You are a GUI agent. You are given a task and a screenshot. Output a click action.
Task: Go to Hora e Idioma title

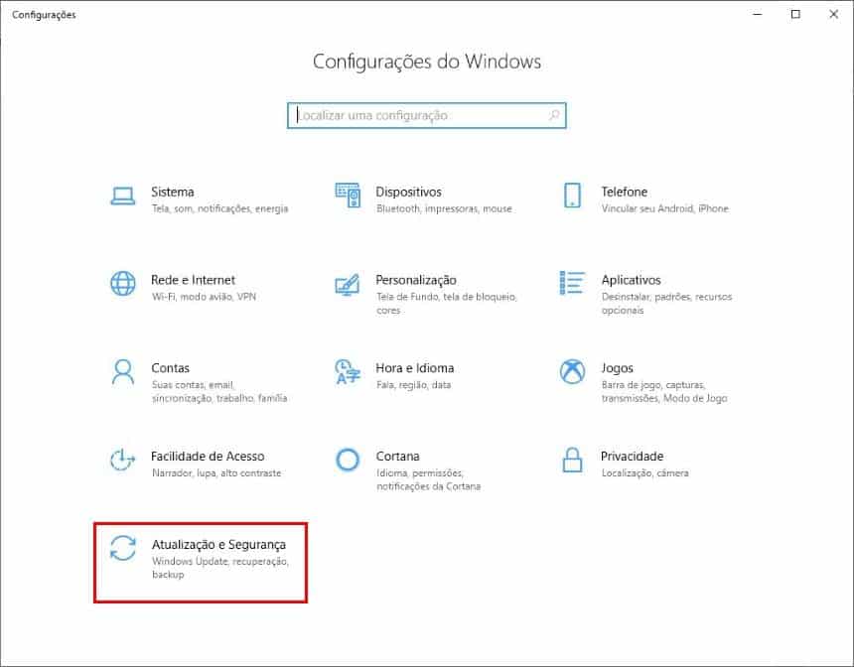click(x=414, y=368)
